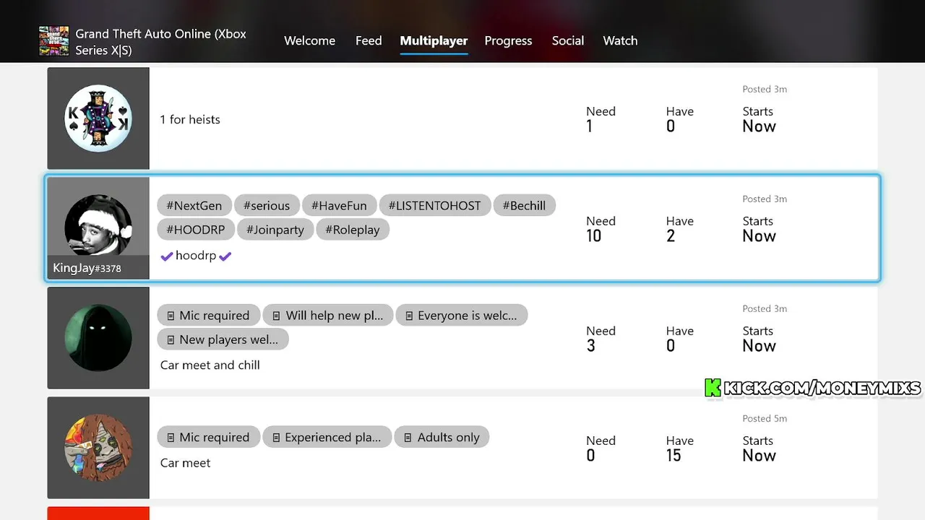
Task: Select the #Bechill tag
Action: (x=524, y=205)
